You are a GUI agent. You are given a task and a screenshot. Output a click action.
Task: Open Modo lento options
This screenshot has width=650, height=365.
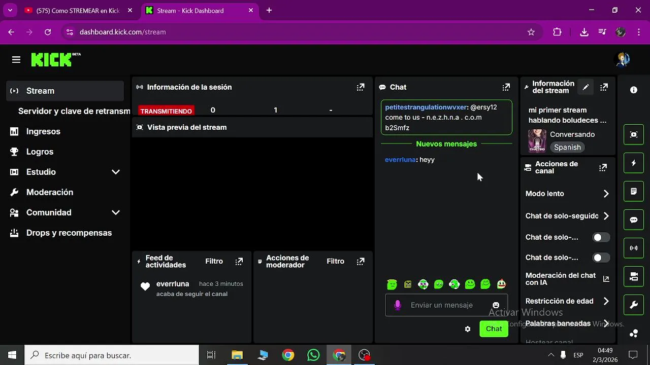tap(567, 194)
